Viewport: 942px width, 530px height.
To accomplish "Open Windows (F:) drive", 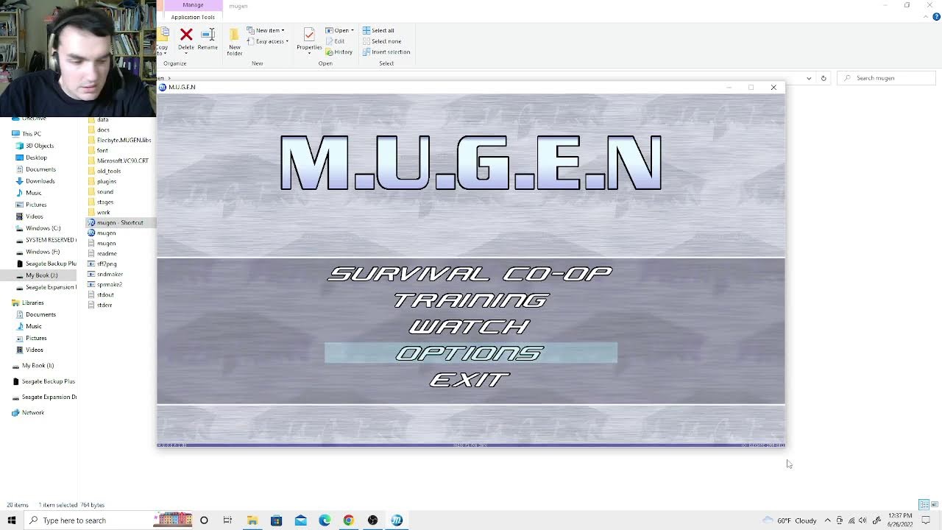I will (x=37, y=252).
